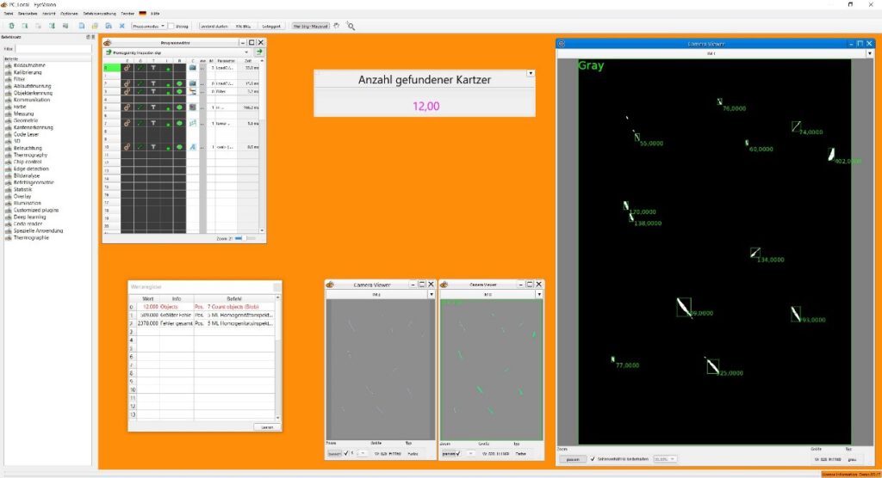Click passen button in large Camera Viewer
The image size is (882, 478).
point(573,459)
